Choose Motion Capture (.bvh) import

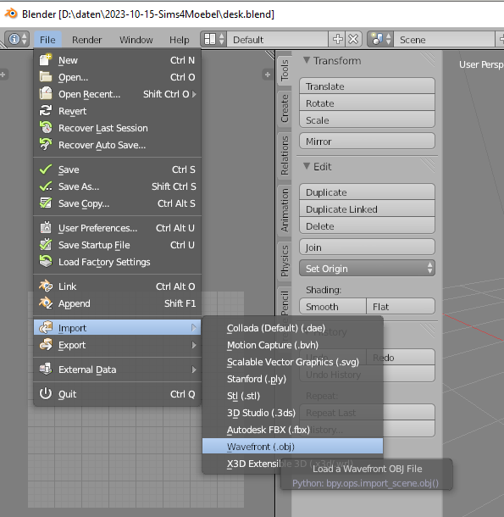(x=293, y=345)
